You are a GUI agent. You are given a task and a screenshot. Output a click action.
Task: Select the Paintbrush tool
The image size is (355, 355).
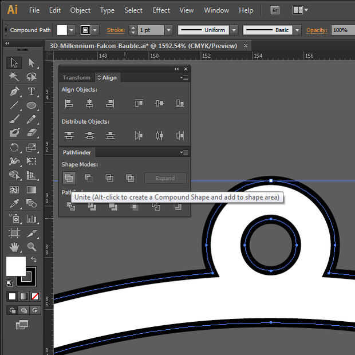[x=14, y=119]
